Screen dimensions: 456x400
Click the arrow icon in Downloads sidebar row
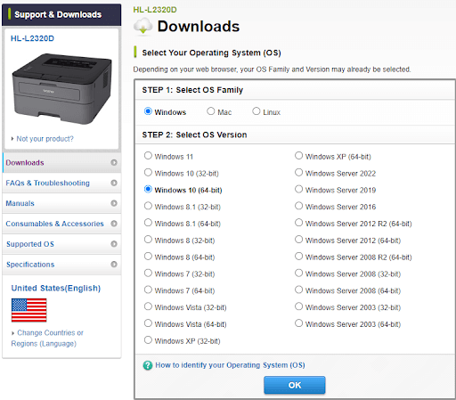coord(114,162)
